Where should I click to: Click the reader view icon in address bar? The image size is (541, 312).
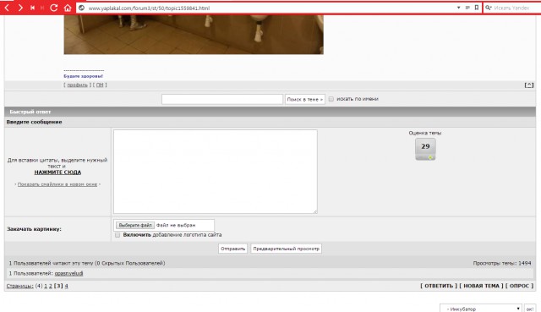click(467, 8)
